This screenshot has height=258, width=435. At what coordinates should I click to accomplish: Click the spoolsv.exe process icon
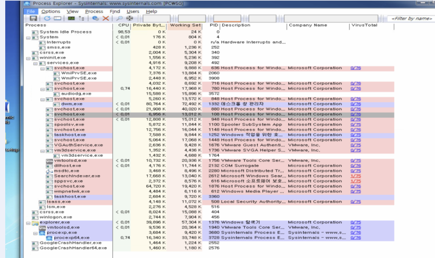pyautogui.click(x=49, y=125)
